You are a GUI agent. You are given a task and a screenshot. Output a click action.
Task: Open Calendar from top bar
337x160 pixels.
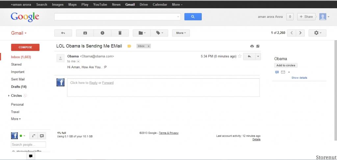(x=160, y=5)
